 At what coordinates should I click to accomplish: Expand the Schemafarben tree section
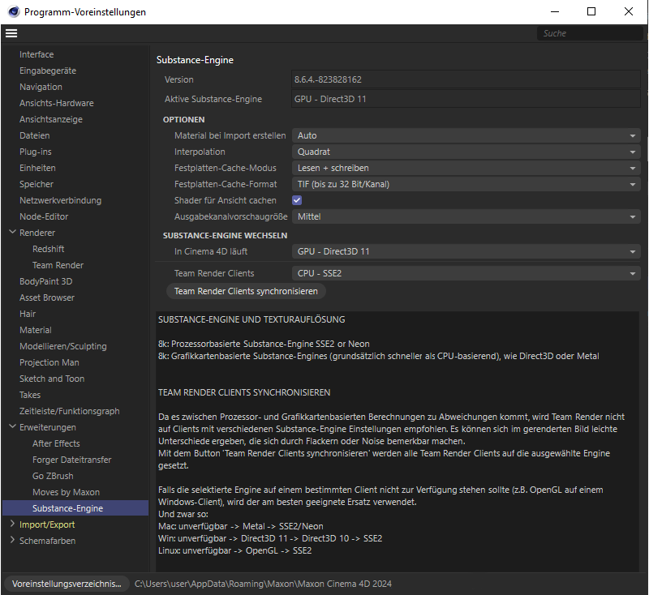coord(12,540)
